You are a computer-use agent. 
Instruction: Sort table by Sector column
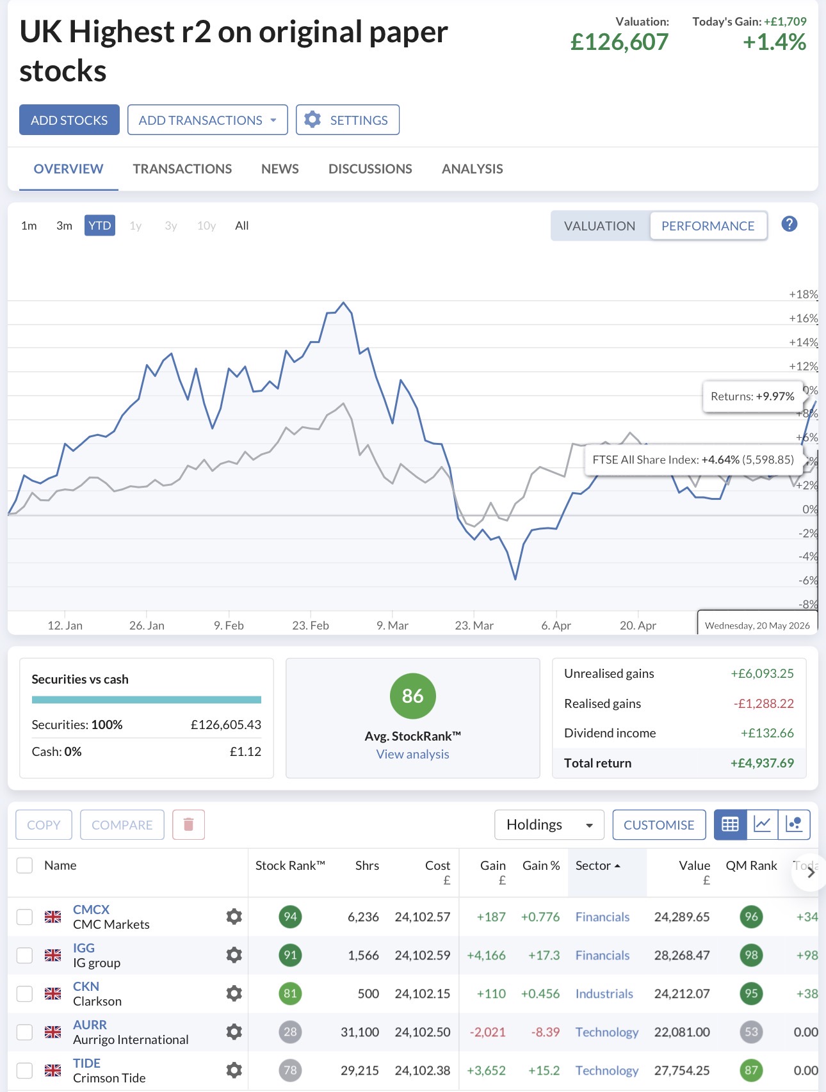[x=598, y=865]
